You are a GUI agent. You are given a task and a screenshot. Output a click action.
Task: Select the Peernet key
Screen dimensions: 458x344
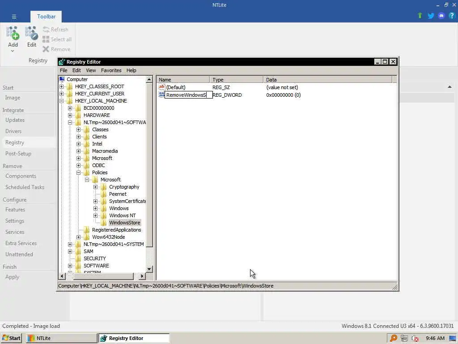(x=118, y=194)
